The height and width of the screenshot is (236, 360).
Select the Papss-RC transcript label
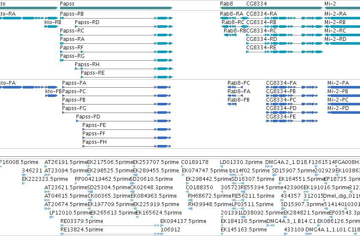coord(72,31)
